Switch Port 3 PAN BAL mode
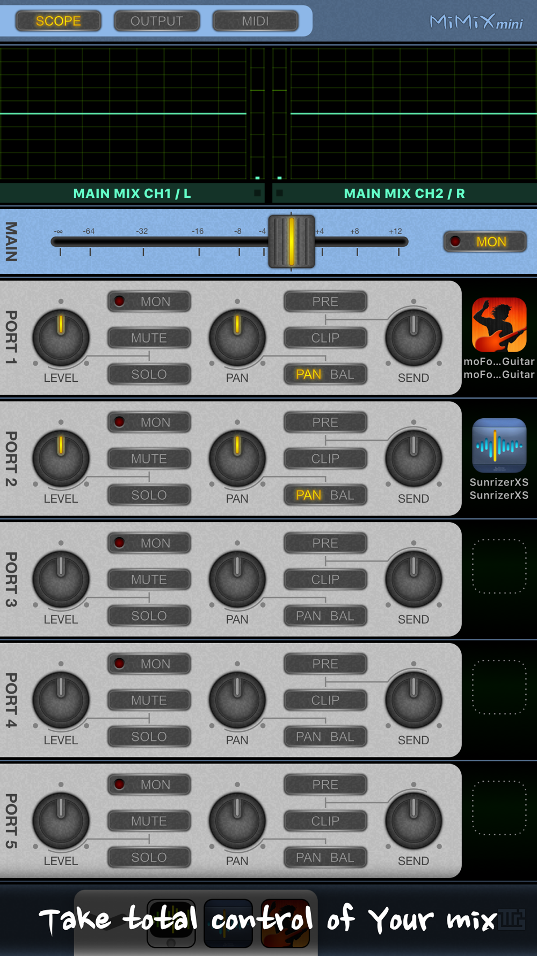Viewport: 537px width, 956px height. tap(325, 616)
